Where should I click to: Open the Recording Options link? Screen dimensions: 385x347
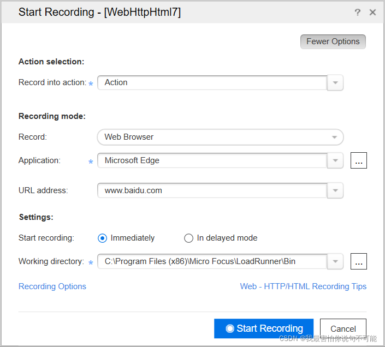pos(52,286)
